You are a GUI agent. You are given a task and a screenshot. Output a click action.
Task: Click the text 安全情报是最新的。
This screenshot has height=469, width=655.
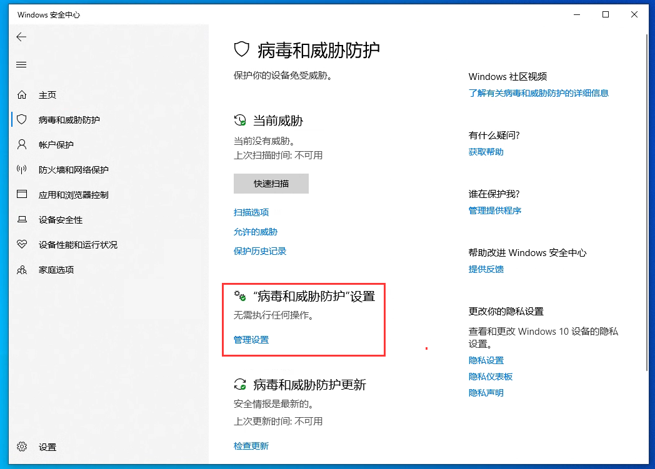tap(274, 403)
